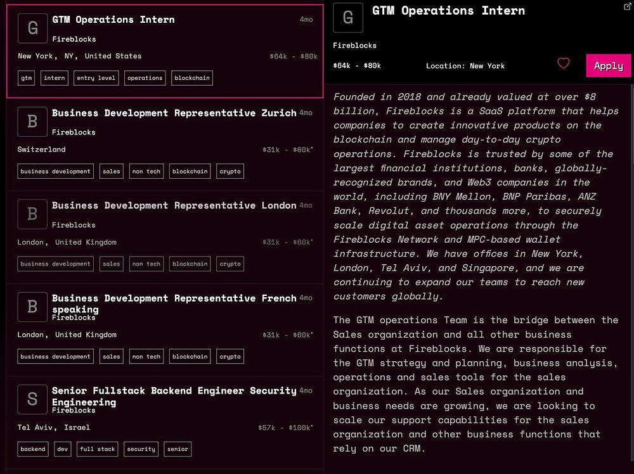Open Business Development Representative London listing
The width and height of the screenshot is (634, 474).
(174, 205)
